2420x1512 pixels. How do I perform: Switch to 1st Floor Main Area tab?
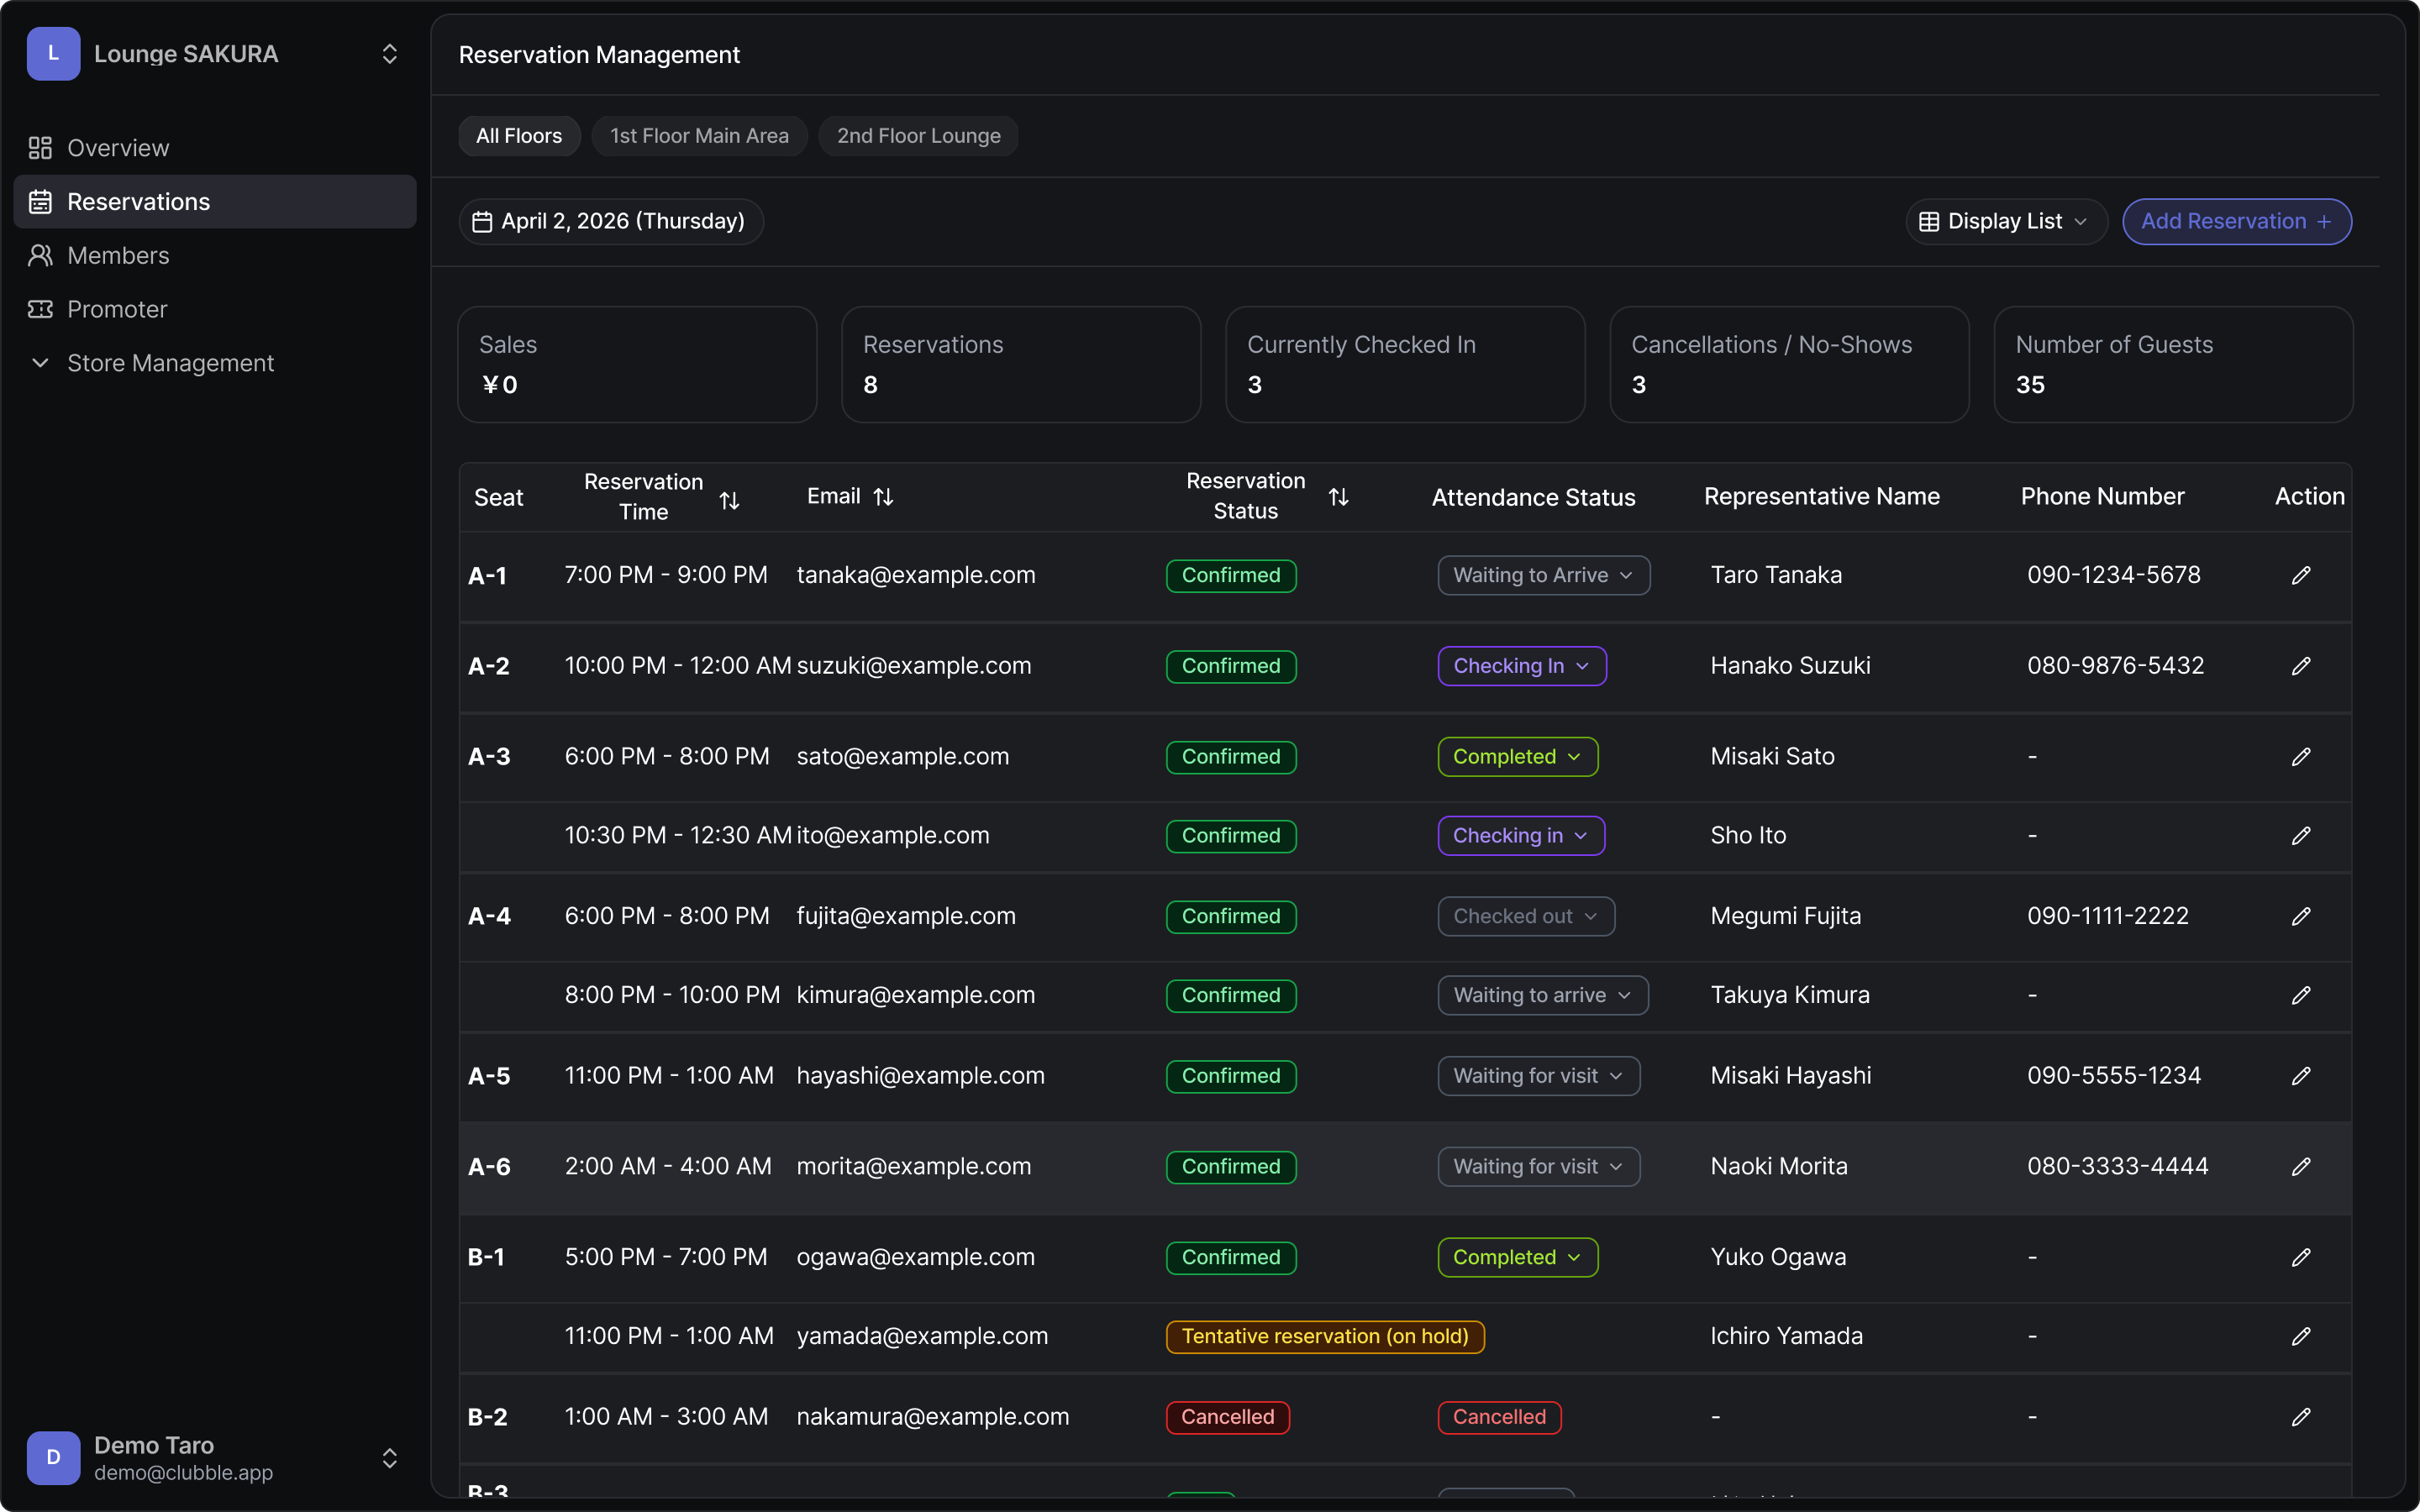click(699, 136)
